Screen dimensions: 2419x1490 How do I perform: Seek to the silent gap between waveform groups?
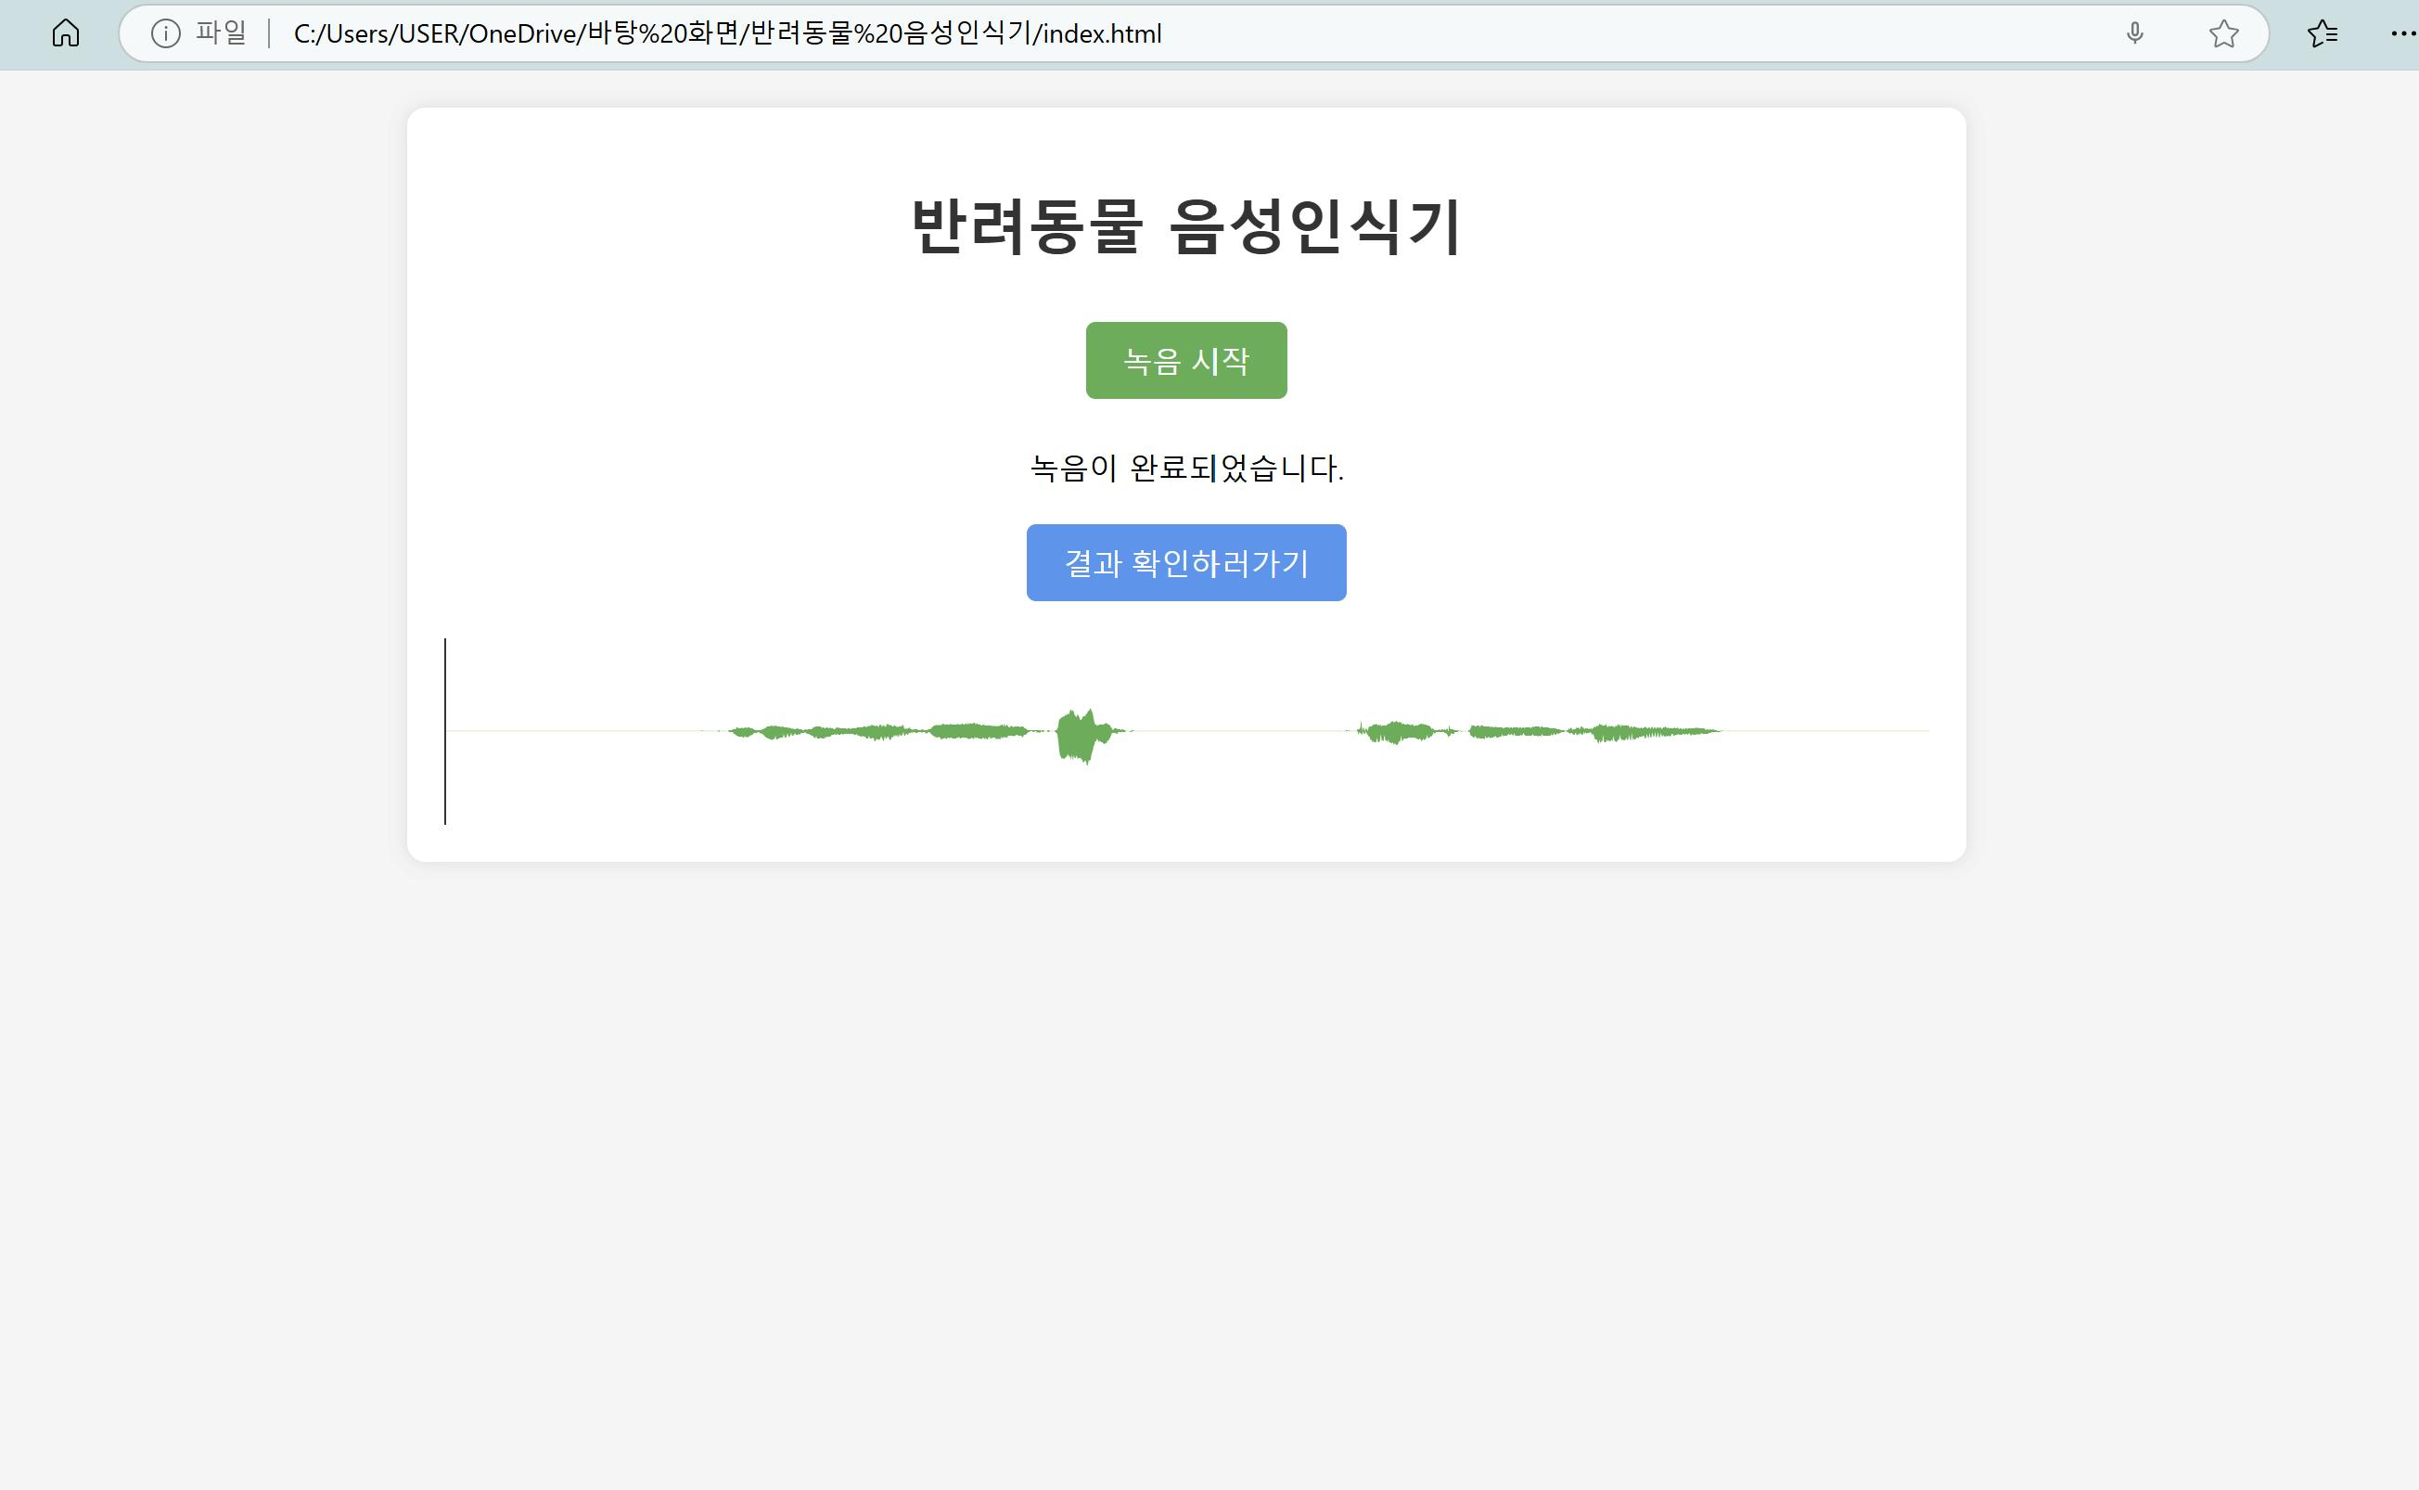tap(1241, 731)
